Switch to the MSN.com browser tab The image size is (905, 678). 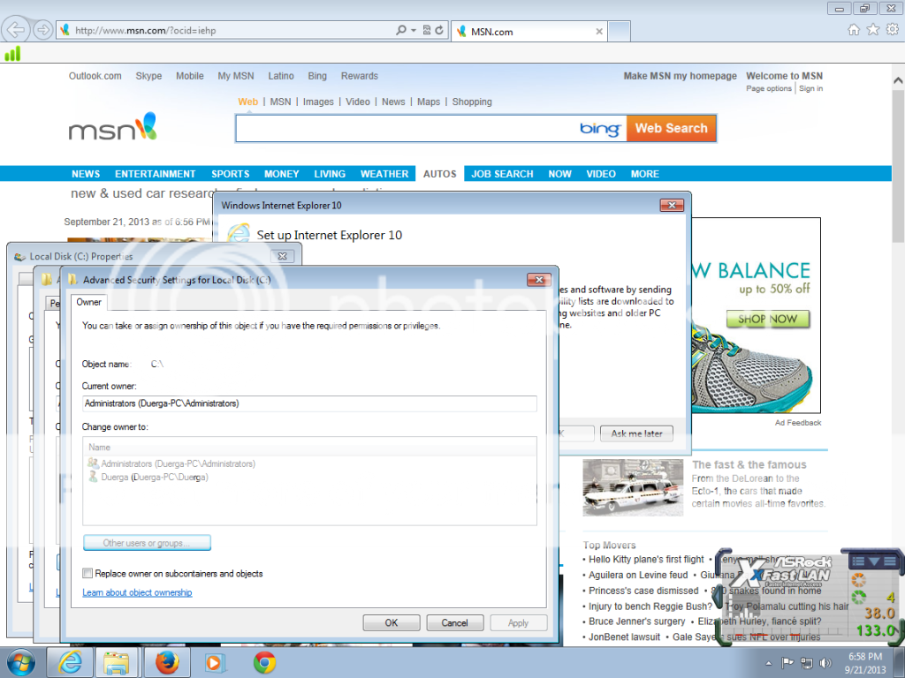coord(529,32)
